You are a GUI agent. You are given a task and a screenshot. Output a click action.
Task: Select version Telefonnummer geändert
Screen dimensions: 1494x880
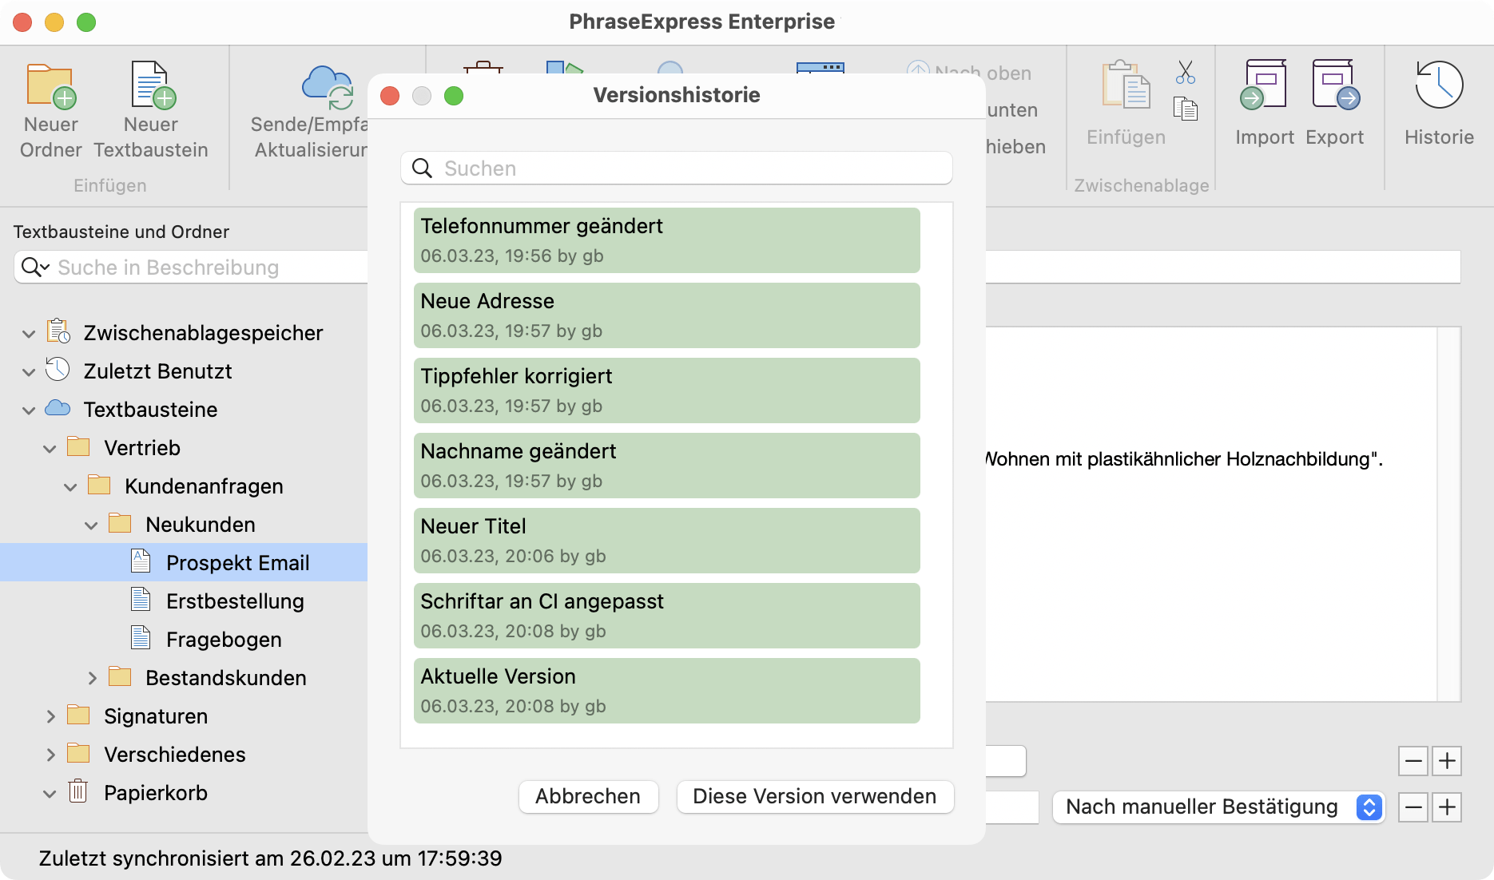(667, 240)
